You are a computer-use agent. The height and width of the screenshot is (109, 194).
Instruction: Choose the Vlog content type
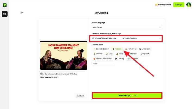[109, 54]
